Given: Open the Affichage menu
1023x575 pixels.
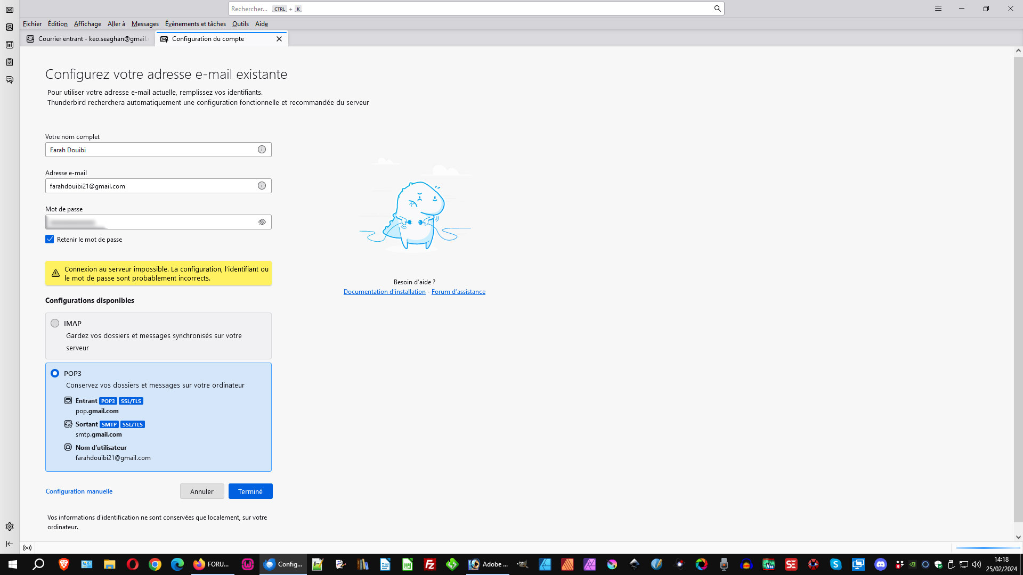Looking at the screenshot, I should [x=87, y=24].
